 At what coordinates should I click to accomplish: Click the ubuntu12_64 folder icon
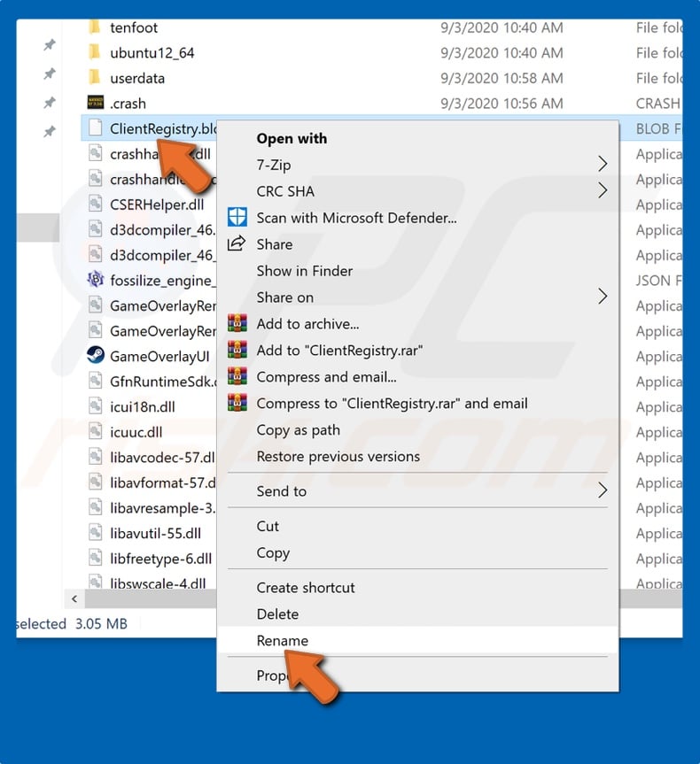click(95, 51)
